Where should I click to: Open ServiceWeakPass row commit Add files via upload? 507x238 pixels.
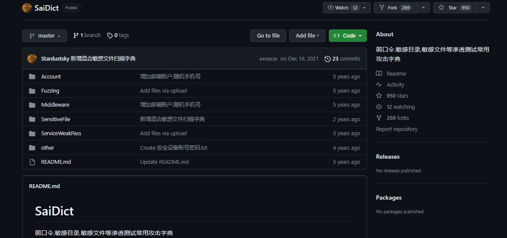click(x=163, y=134)
